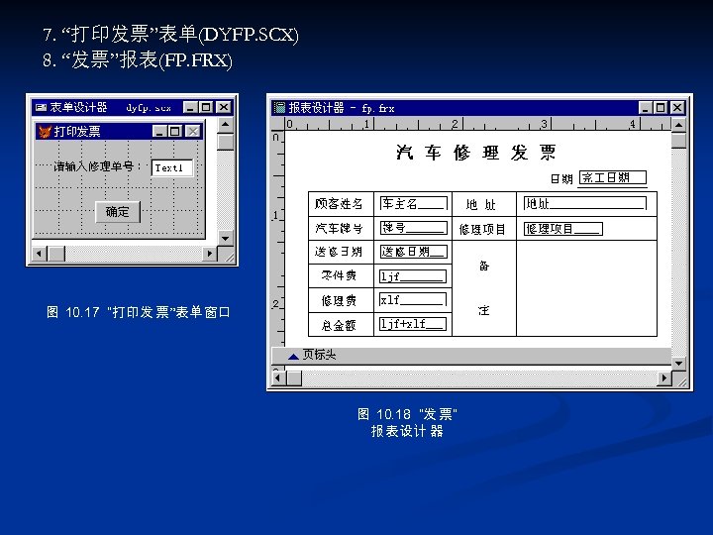
Task: Click report designer scroll down arrow
Action: pos(678,363)
